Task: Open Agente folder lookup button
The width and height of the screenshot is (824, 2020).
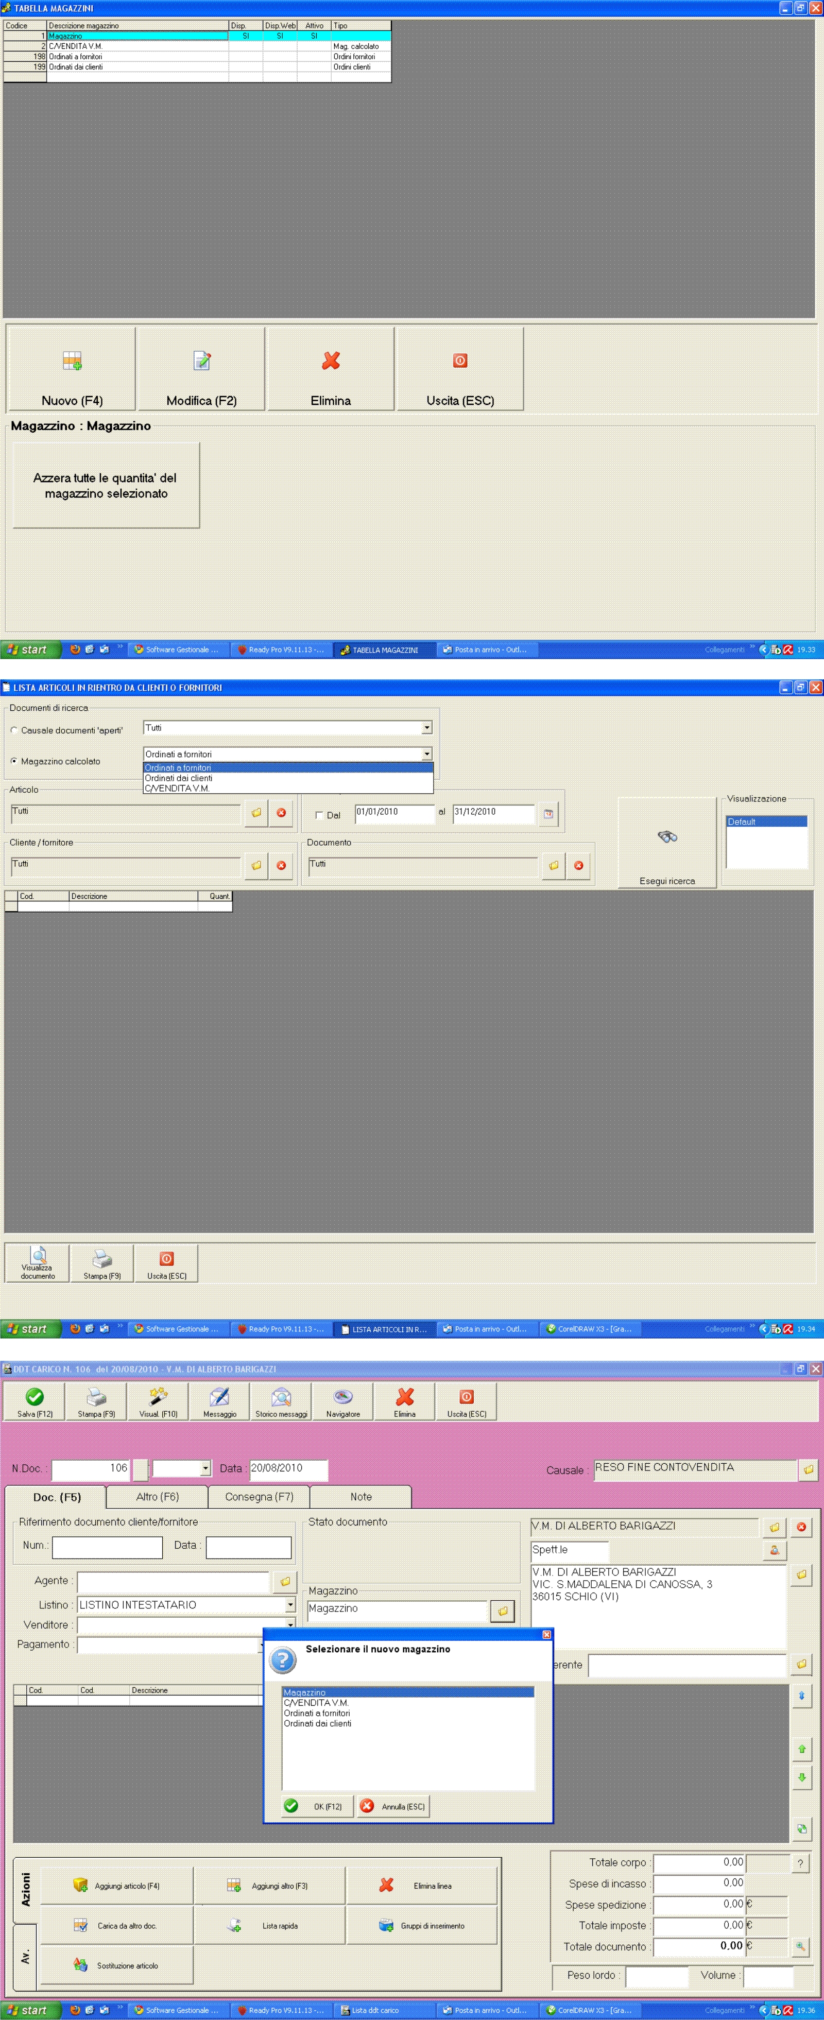Action: (x=285, y=1582)
